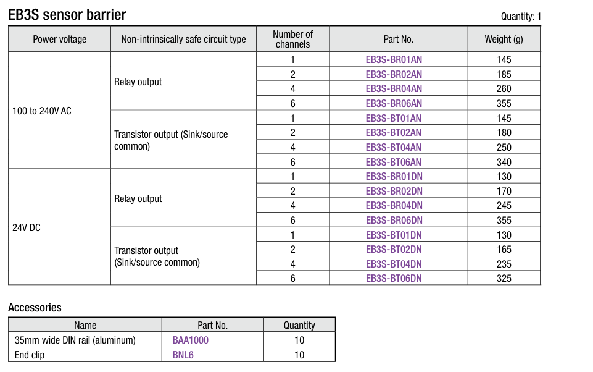Click part number EB3S-BT02AN
Screen dimensions: 593x372
coord(394,132)
